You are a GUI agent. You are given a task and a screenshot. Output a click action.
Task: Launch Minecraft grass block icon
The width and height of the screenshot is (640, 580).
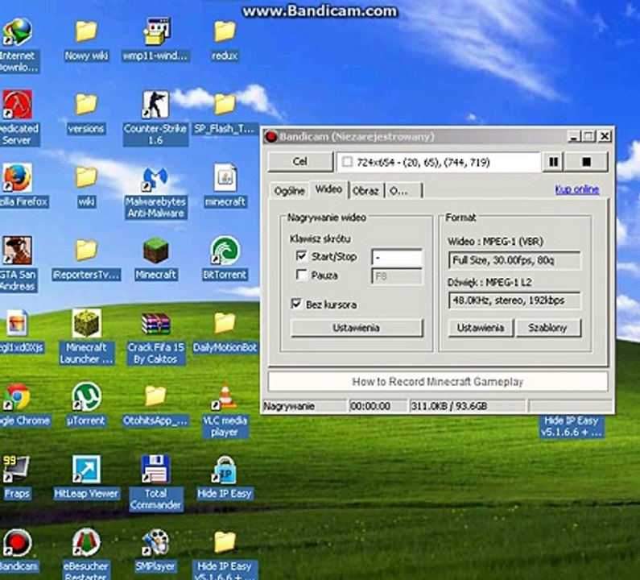(x=156, y=251)
